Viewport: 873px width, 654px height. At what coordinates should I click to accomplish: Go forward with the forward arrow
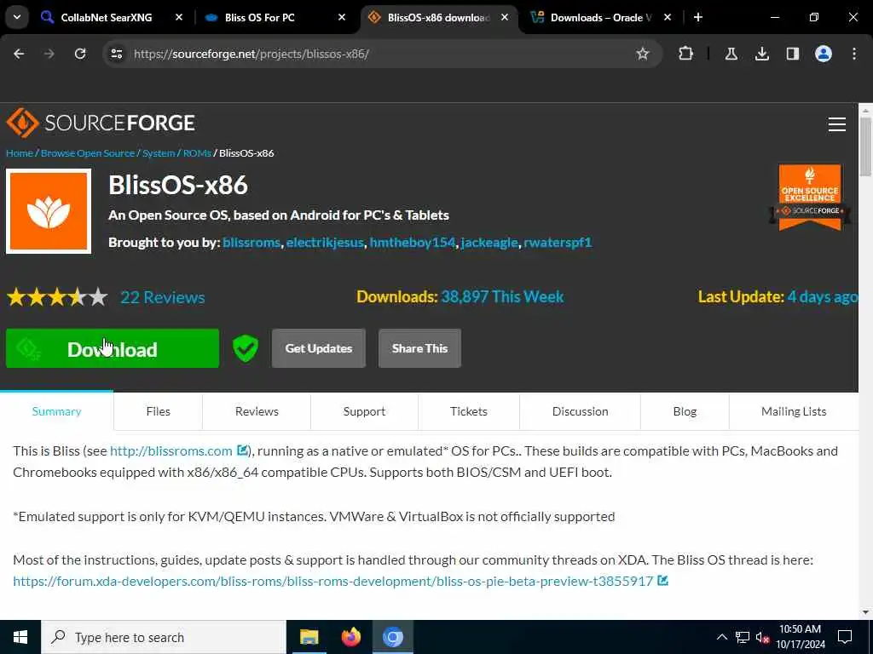49,54
